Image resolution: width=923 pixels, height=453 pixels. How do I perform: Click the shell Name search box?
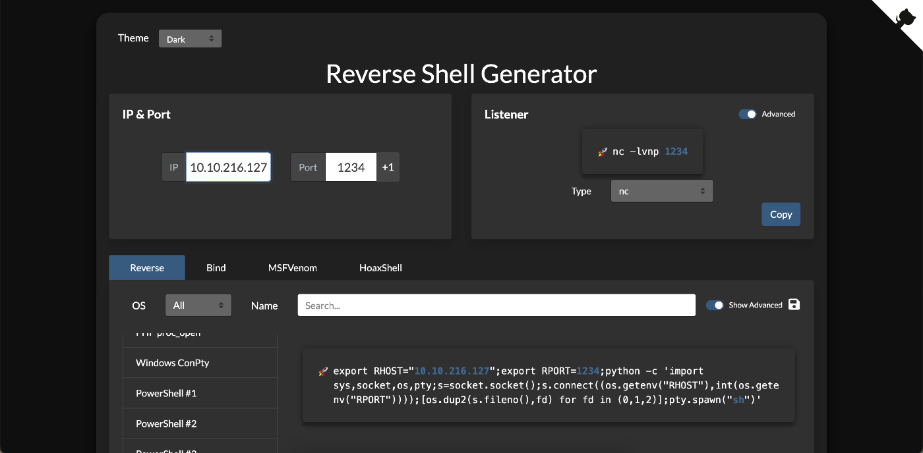(x=496, y=306)
